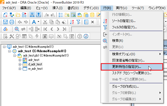Open text color dropdown arrow beside A
Image resolution: width=167 pixels, height=106 pixels.
click(38, 22)
